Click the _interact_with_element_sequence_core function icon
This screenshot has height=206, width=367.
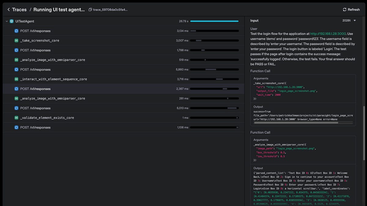(16, 79)
